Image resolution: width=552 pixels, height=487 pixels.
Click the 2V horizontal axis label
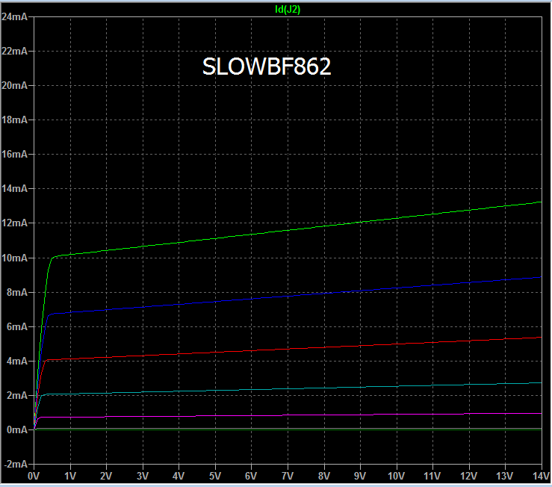pyautogui.click(x=106, y=476)
